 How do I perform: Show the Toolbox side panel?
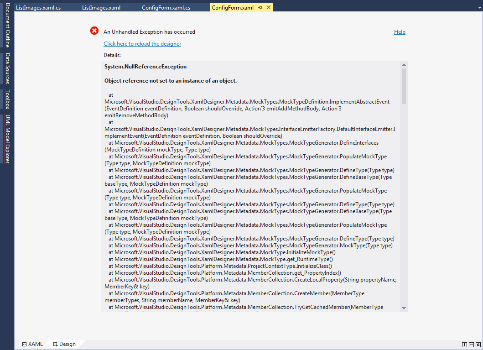pyautogui.click(x=7, y=99)
